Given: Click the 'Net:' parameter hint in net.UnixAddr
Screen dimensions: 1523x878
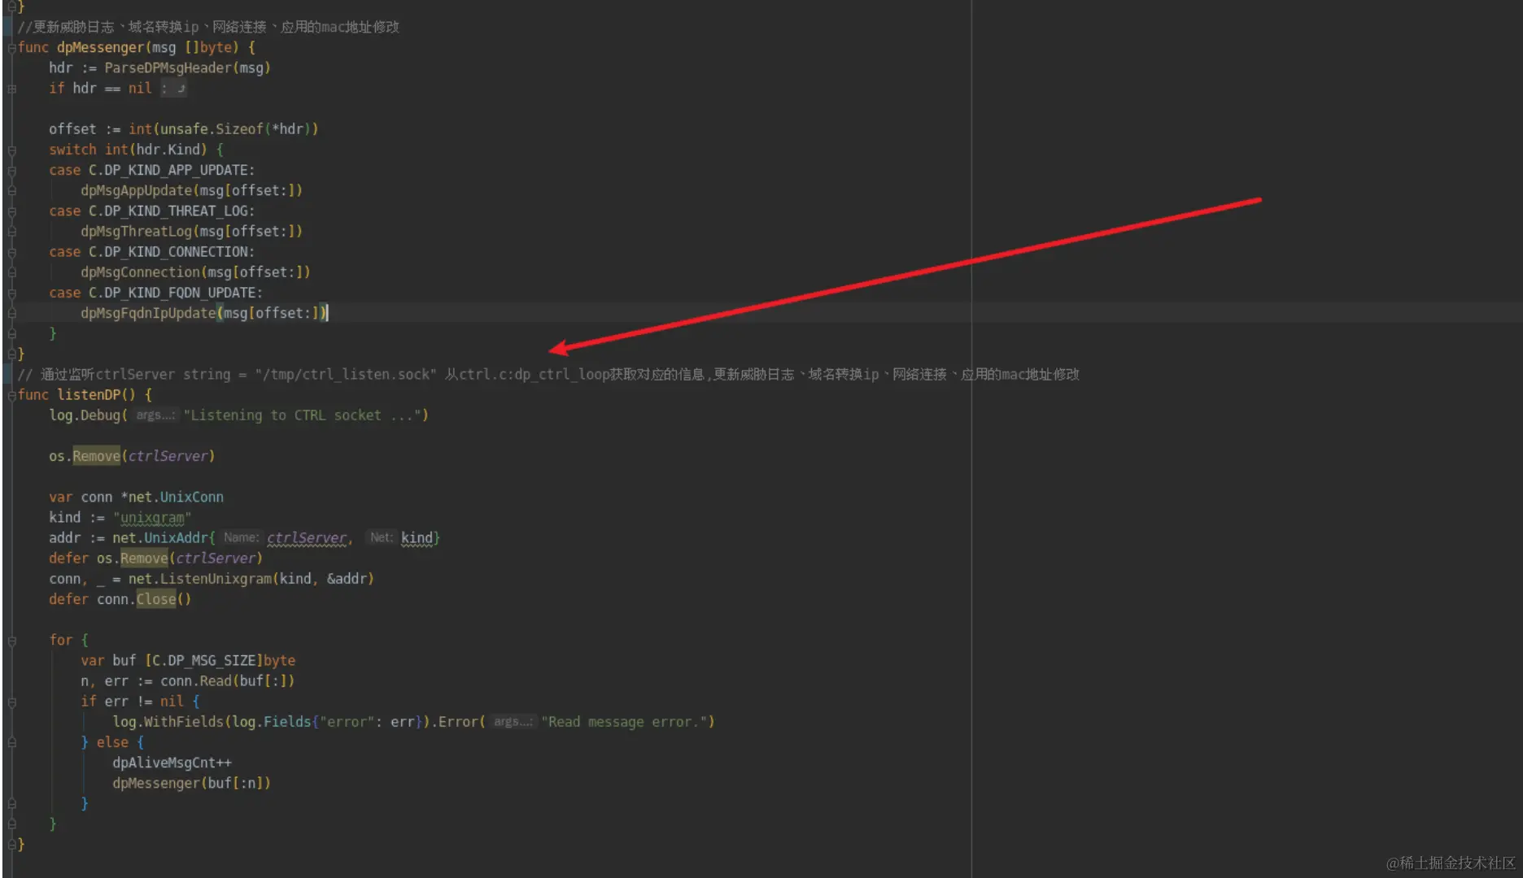Looking at the screenshot, I should (381, 537).
